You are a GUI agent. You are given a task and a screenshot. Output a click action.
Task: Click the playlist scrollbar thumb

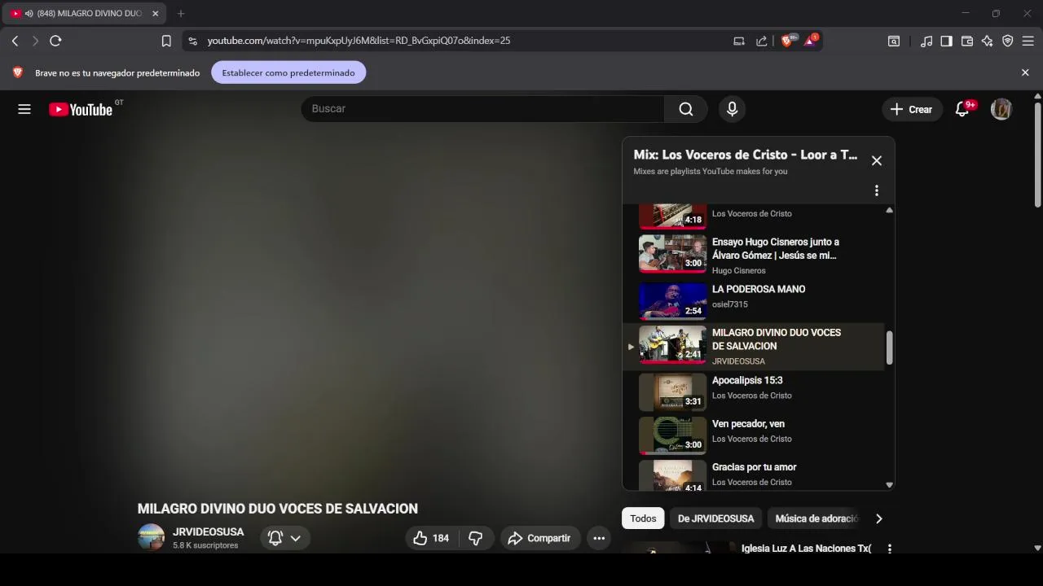click(x=889, y=348)
